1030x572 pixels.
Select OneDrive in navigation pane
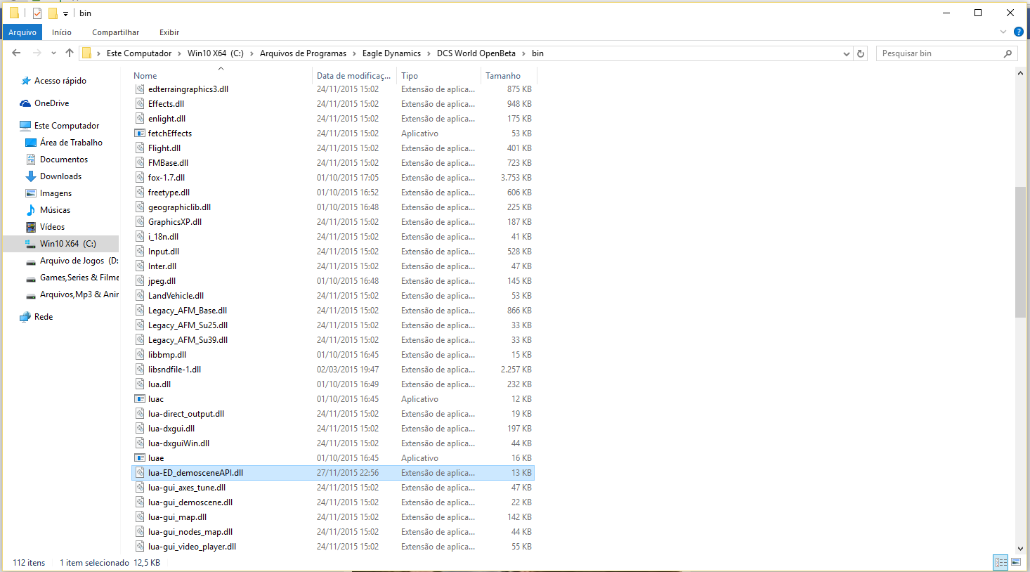[51, 103]
